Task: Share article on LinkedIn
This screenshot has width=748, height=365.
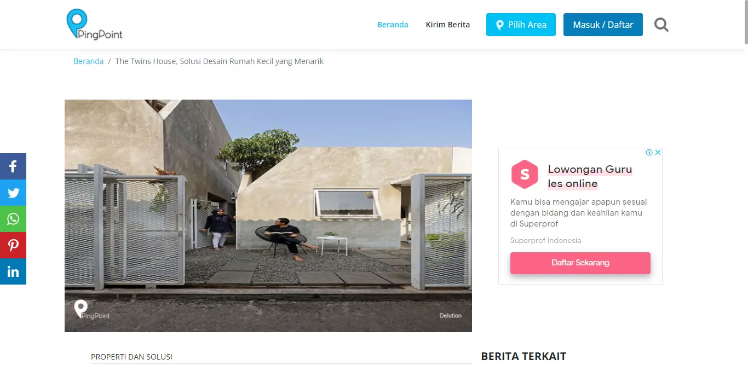Action: click(x=13, y=271)
